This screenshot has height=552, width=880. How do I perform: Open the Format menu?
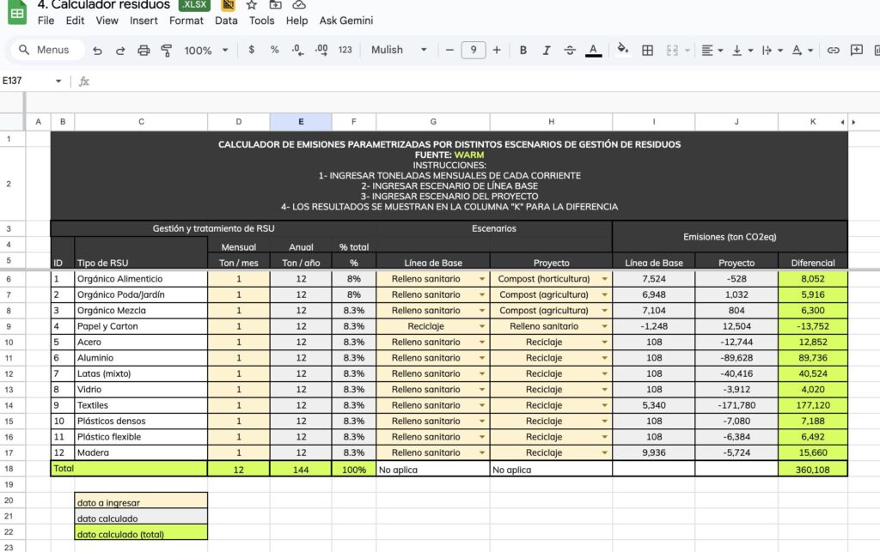[x=186, y=21]
